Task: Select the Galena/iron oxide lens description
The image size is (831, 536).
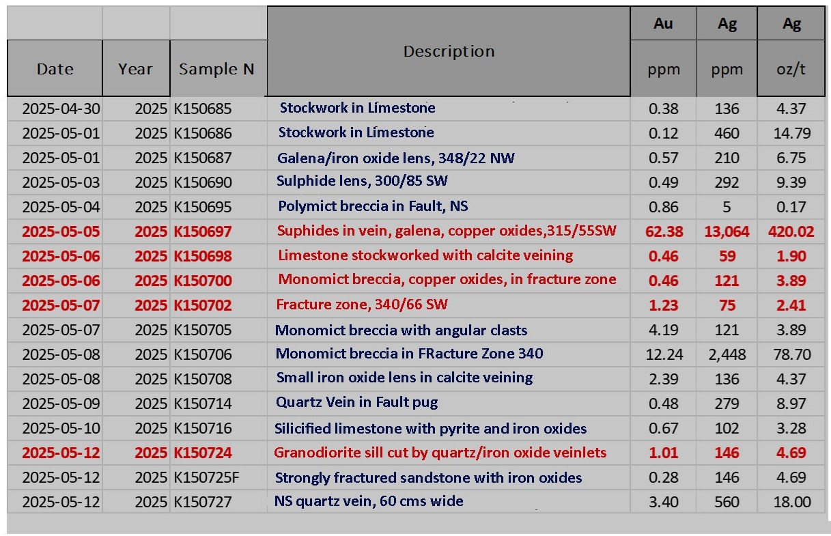Action: coord(395,158)
